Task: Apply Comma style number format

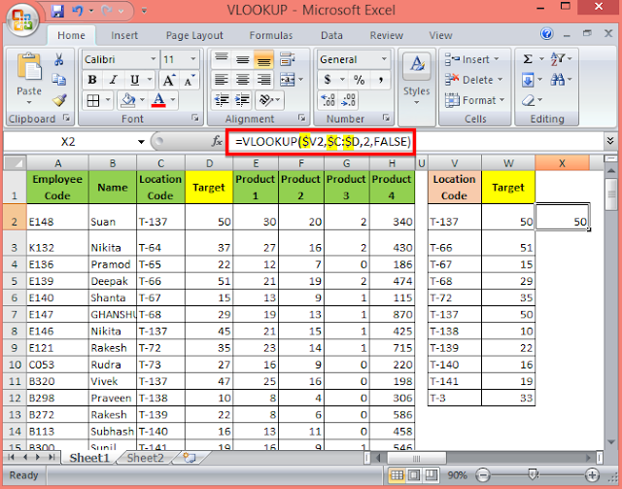Action: click(380, 80)
